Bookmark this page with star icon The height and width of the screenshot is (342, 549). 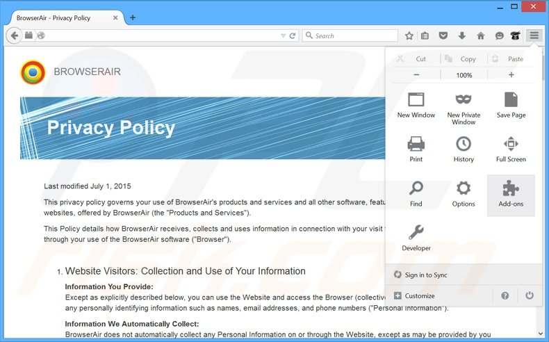click(x=409, y=35)
